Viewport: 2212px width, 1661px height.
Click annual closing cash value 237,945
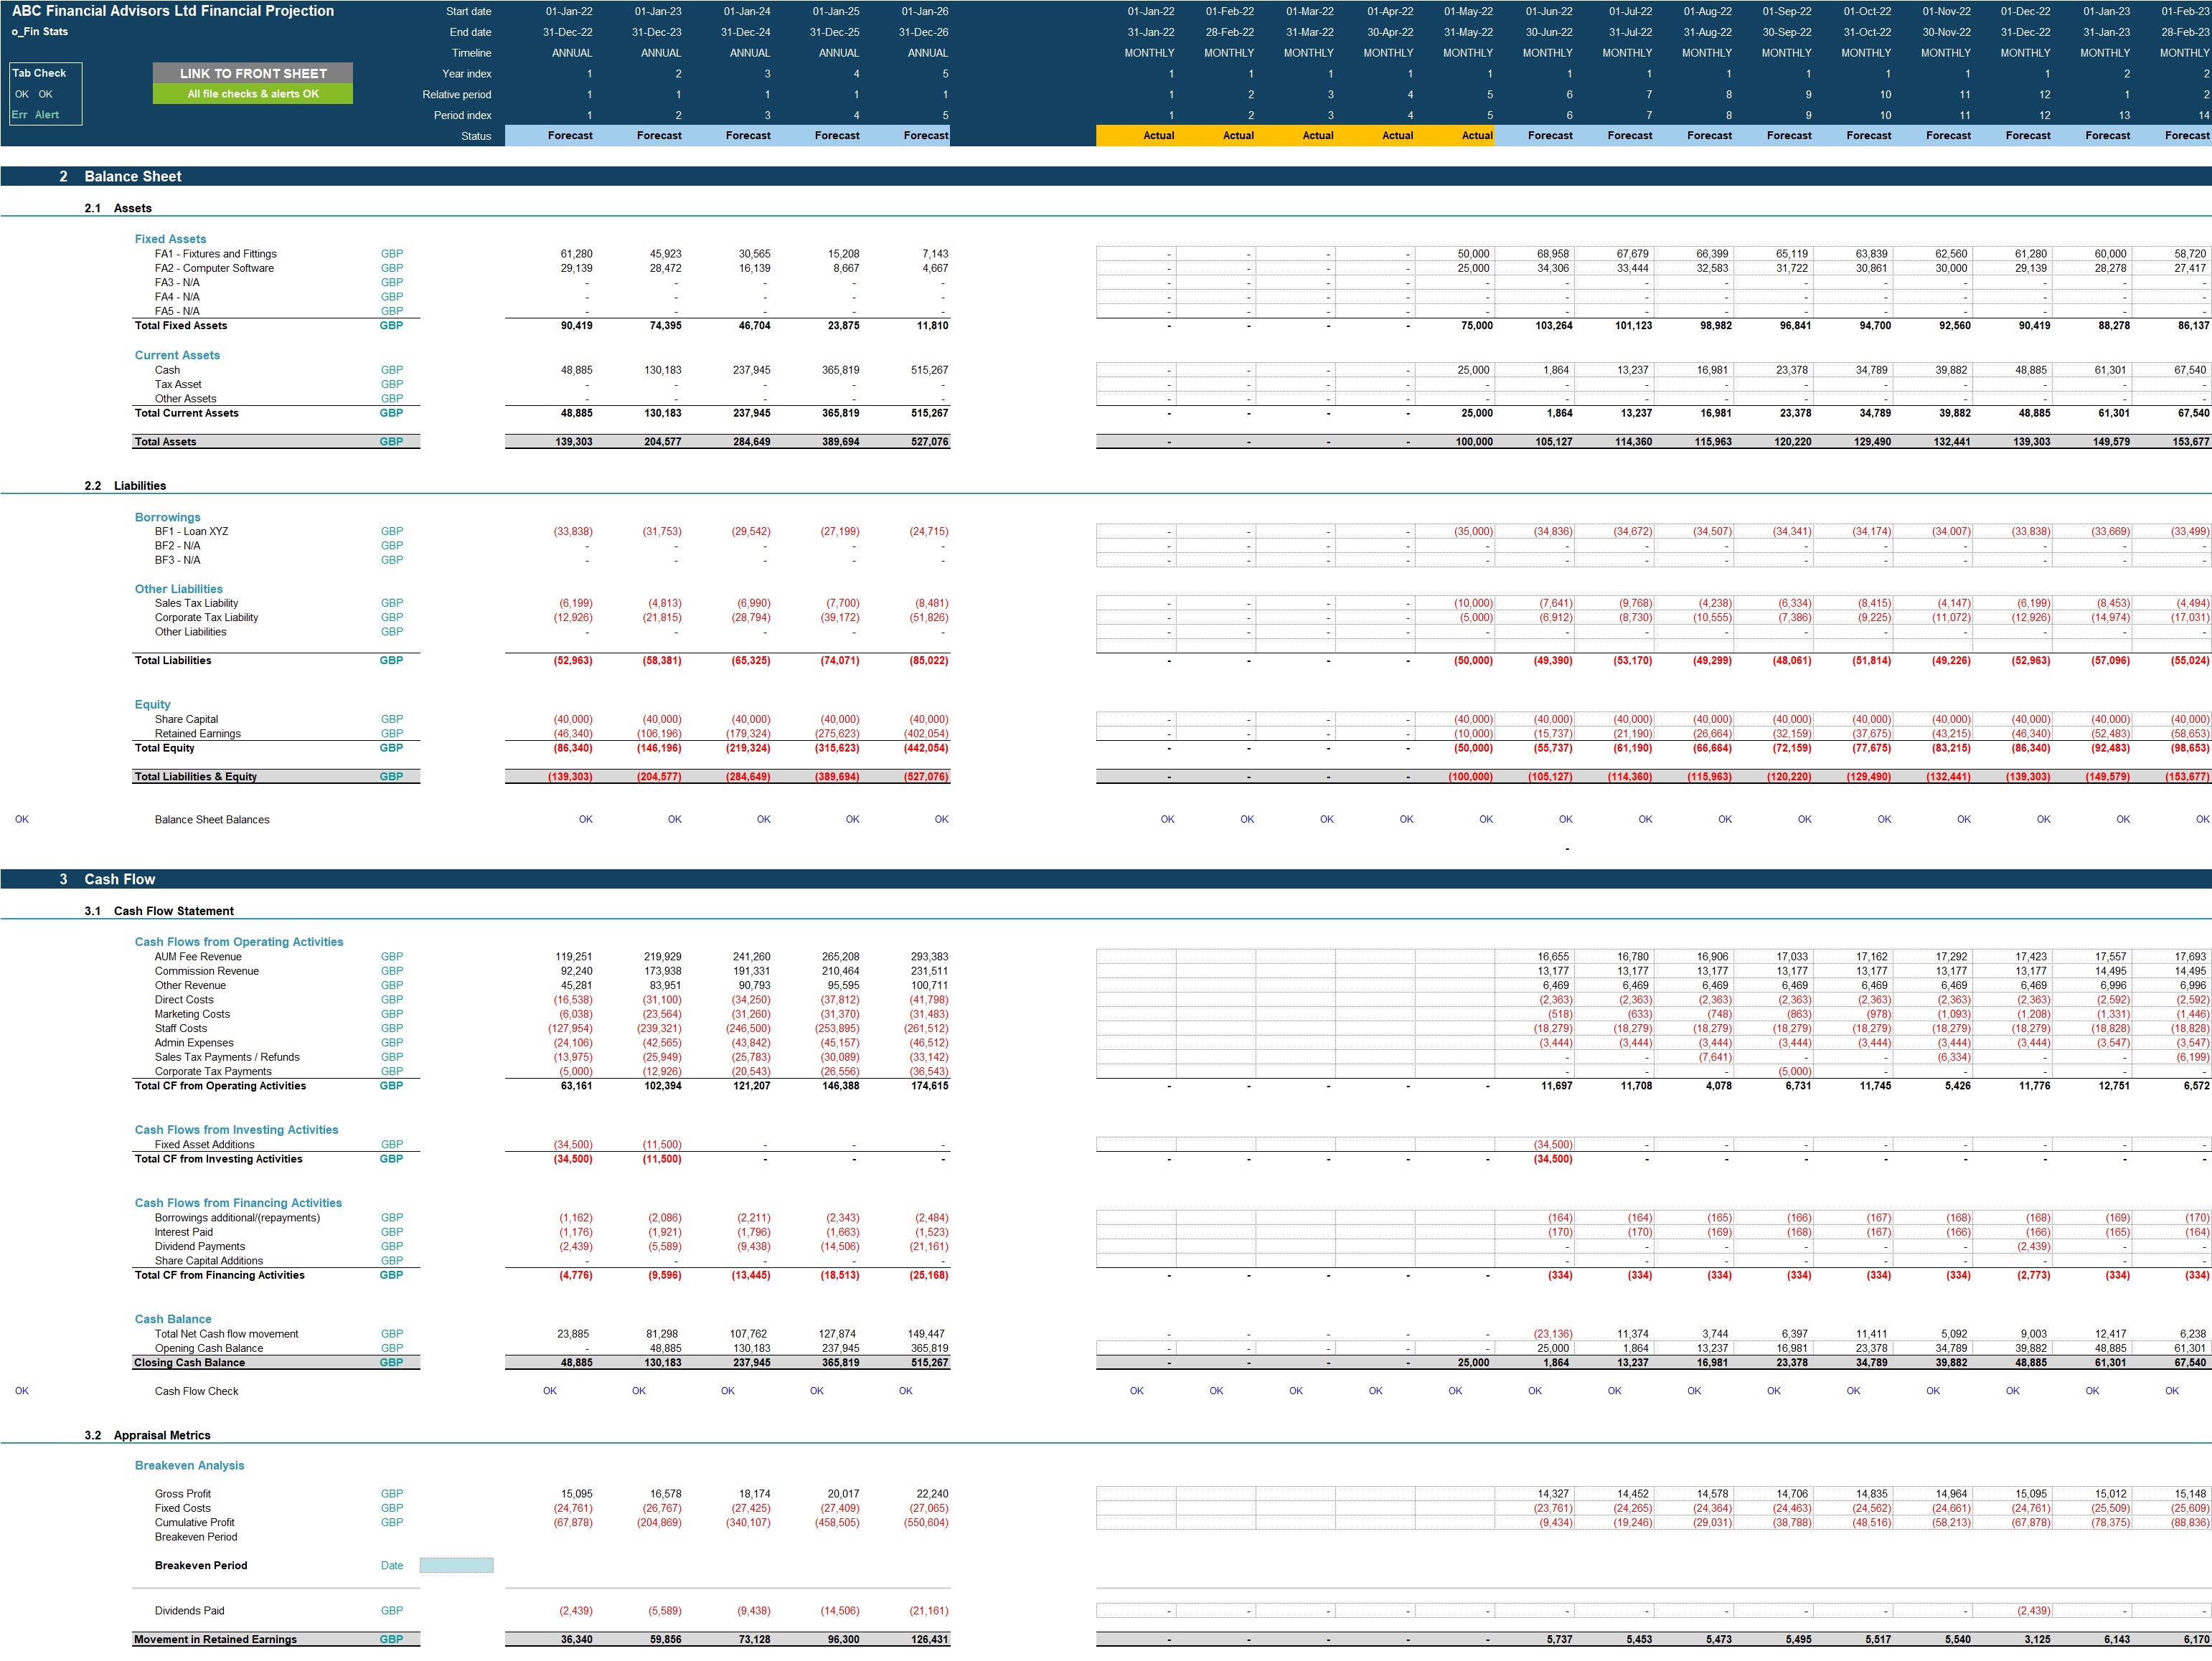751,1362
